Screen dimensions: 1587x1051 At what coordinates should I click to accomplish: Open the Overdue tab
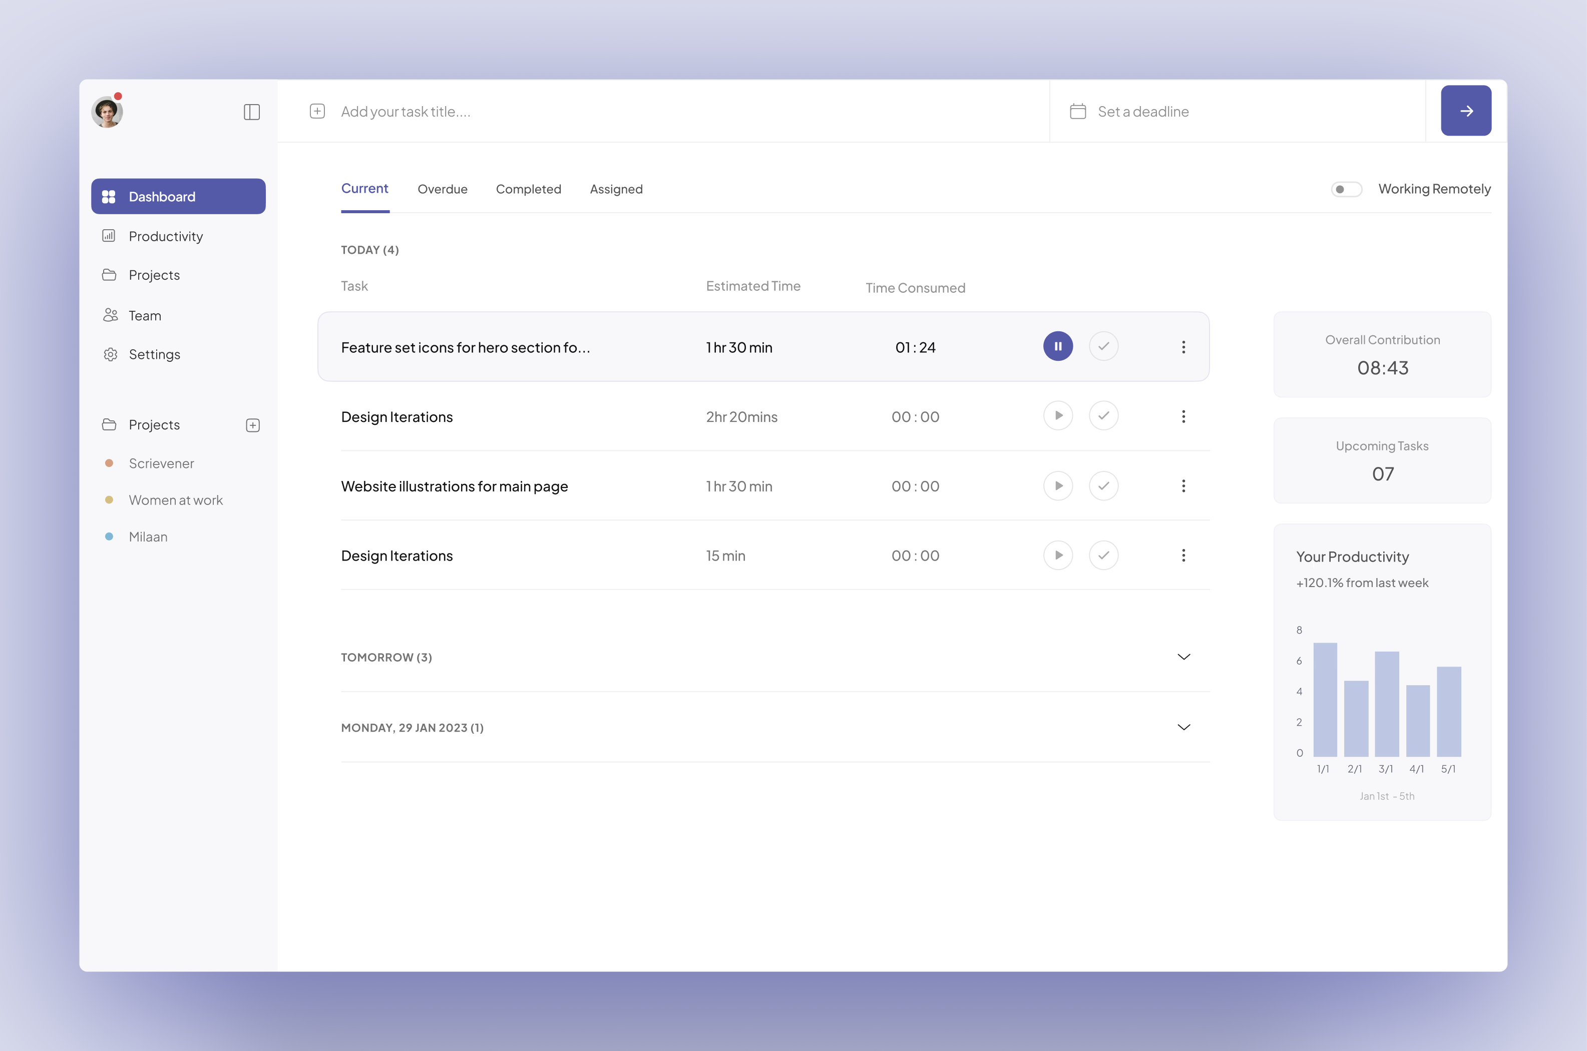click(x=443, y=189)
